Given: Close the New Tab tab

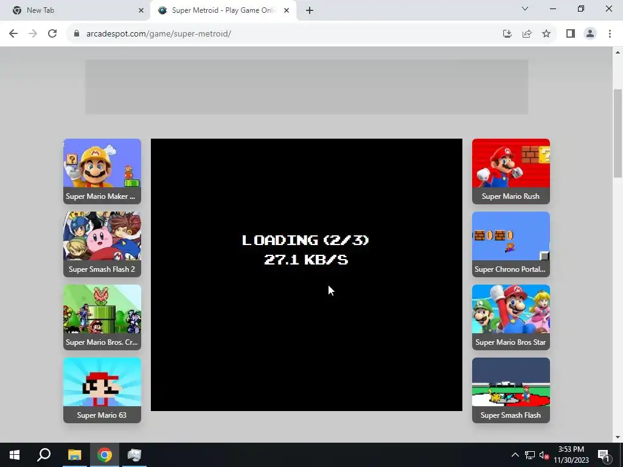Looking at the screenshot, I should (x=141, y=11).
